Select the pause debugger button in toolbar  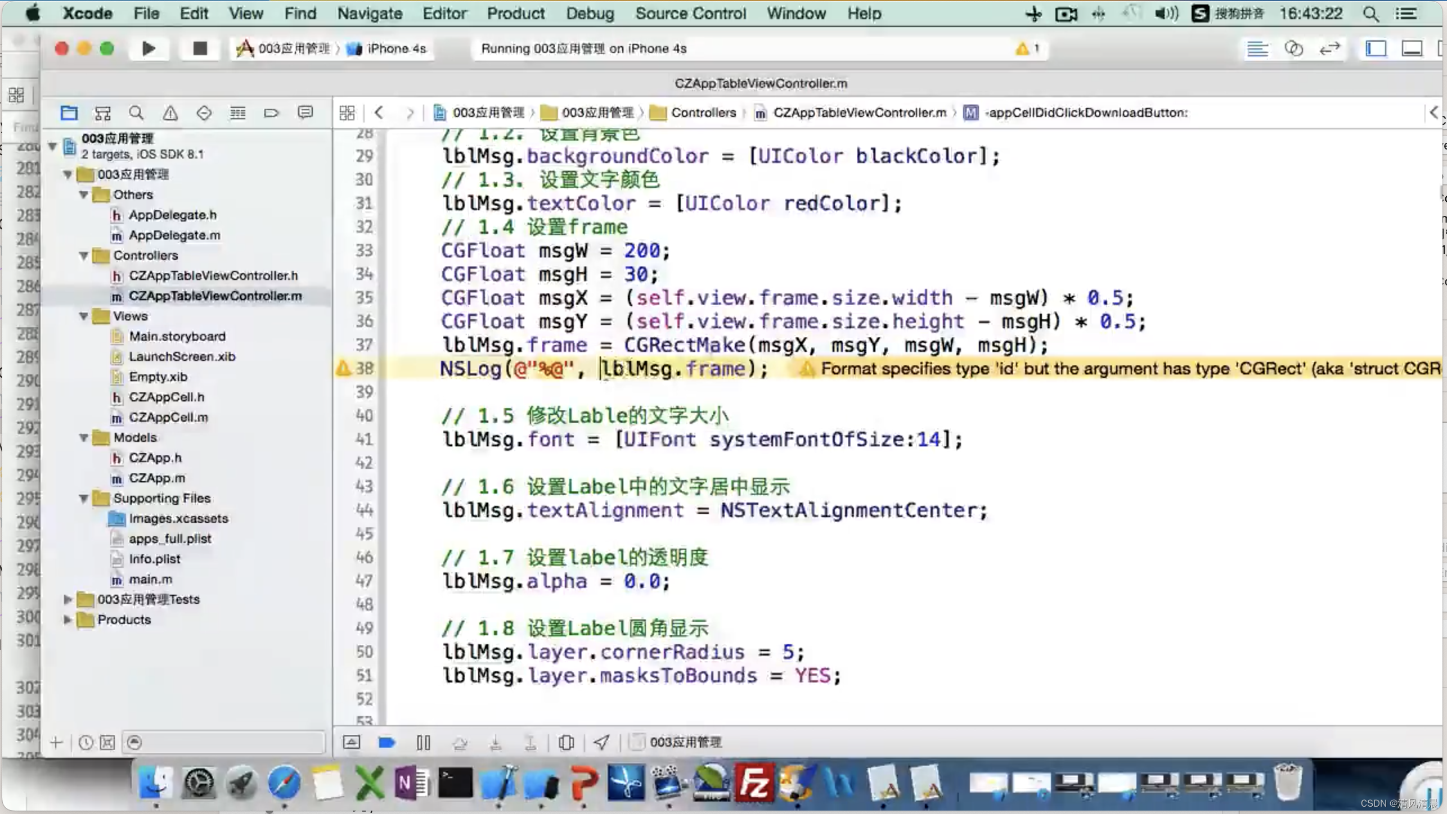click(x=423, y=743)
